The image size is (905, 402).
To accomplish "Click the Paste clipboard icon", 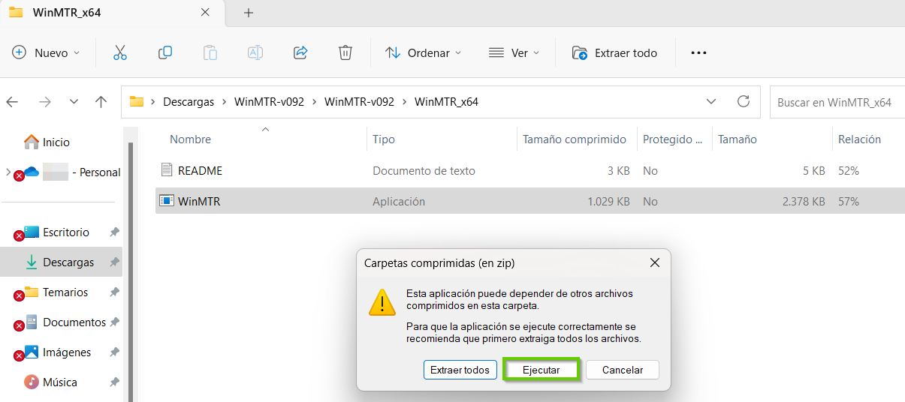I will 210,52.
